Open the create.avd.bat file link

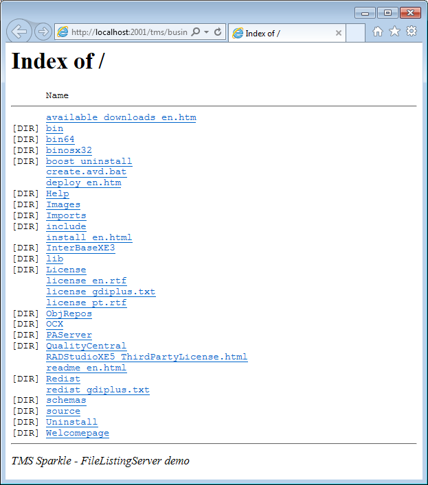click(86, 171)
